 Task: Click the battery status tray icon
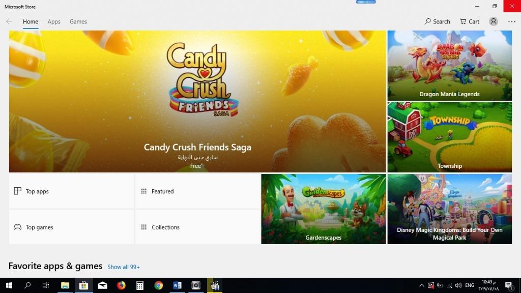pos(440,285)
